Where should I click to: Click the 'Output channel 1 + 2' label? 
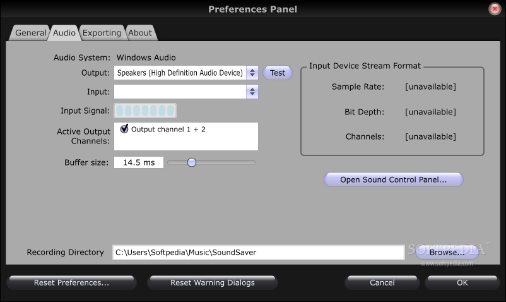(x=168, y=129)
